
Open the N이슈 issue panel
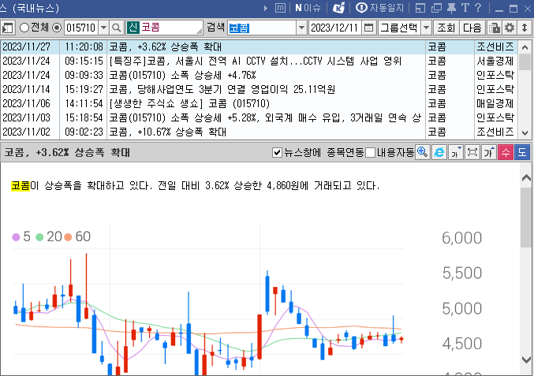click(x=308, y=8)
